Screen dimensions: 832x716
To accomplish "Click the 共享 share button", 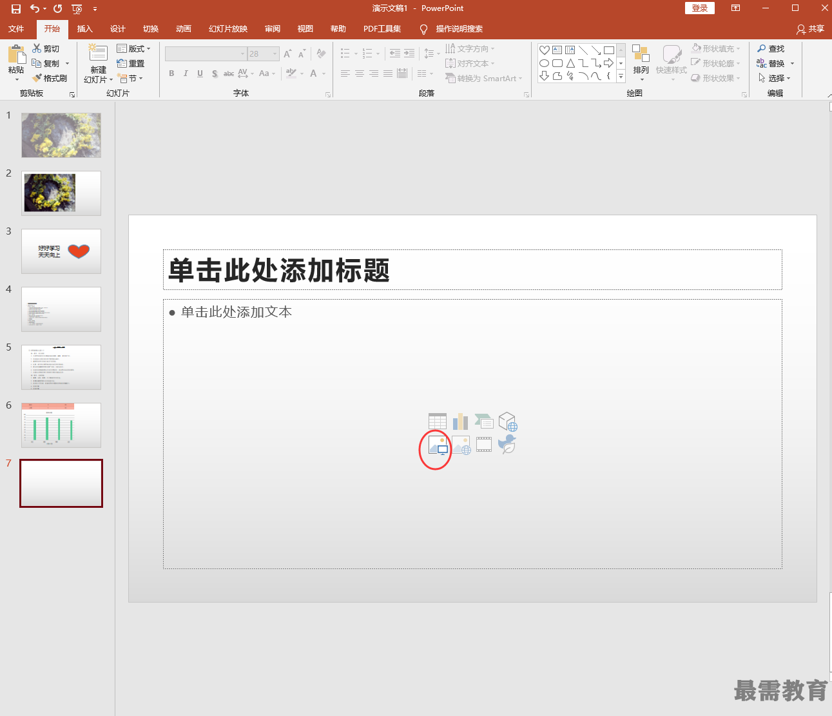I will (x=810, y=28).
